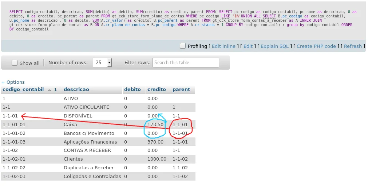Image resolution: width=368 pixels, height=186 pixels.
Task: Click the Create PHP code link
Action: pyautogui.click(x=316, y=46)
